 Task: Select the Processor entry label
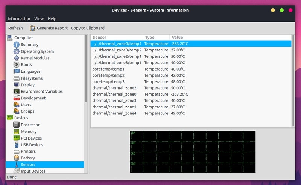pos(30,125)
